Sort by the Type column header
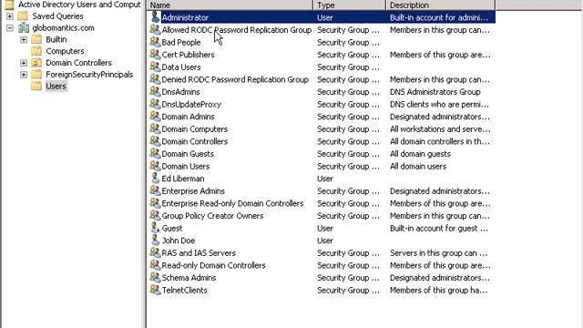 (350, 5)
